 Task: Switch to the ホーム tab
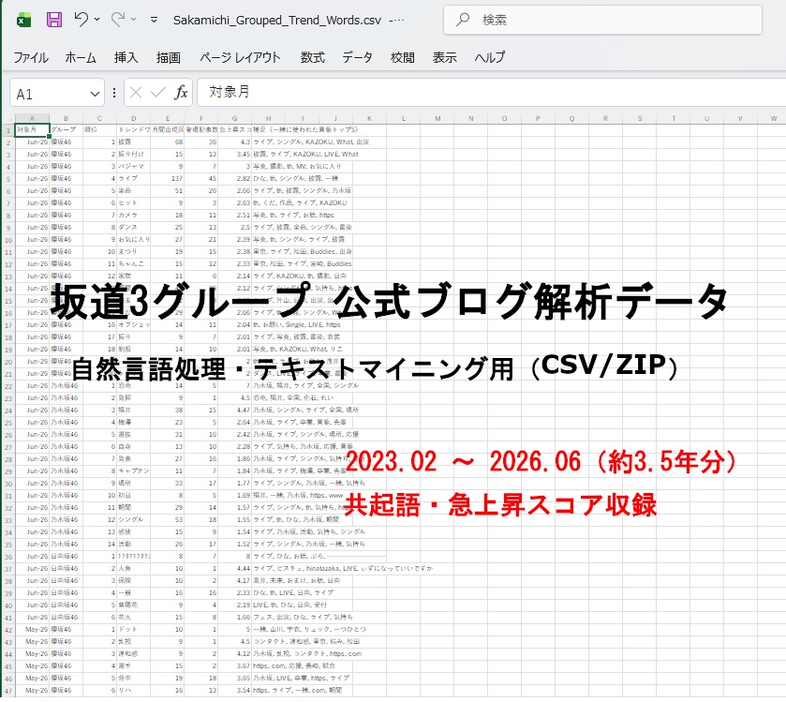[81, 58]
